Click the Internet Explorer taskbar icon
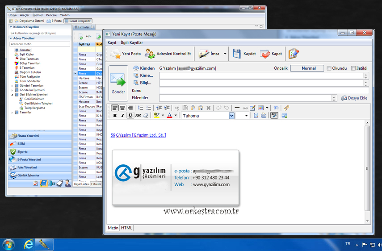The width and height of the screenshot is (382, 251). [x=28, y=245]
